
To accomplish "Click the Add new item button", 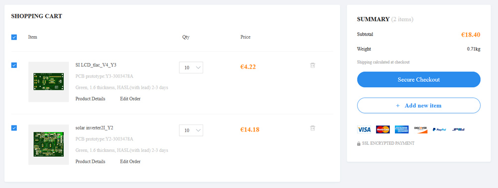I will pyautogui.click(x=419, y=105).
